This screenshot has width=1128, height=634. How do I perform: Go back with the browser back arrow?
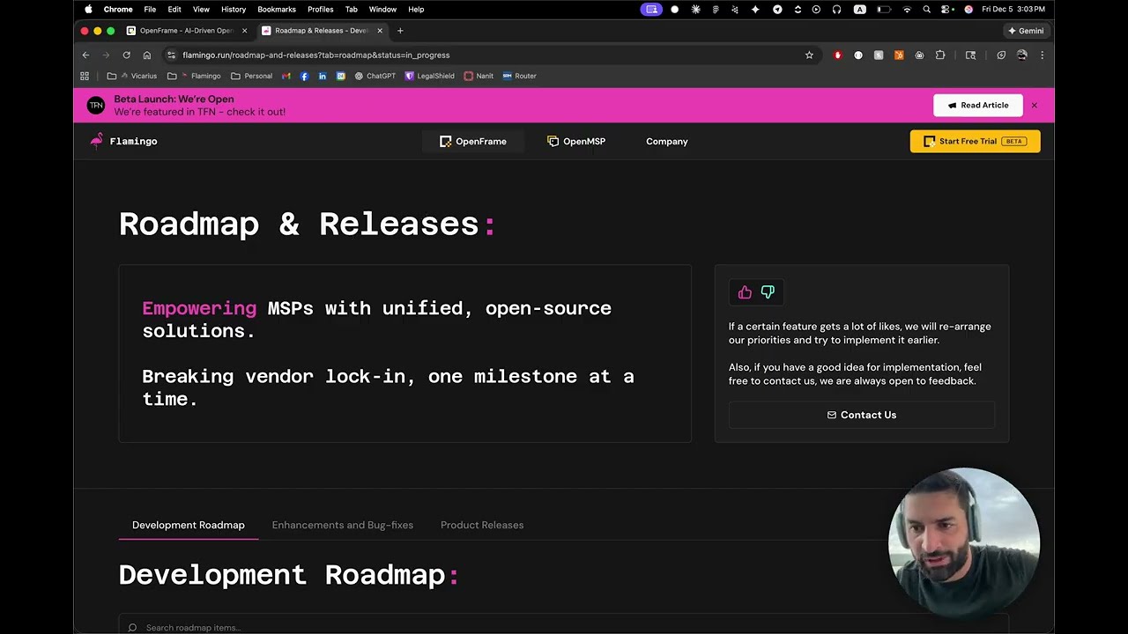point(85,55)
